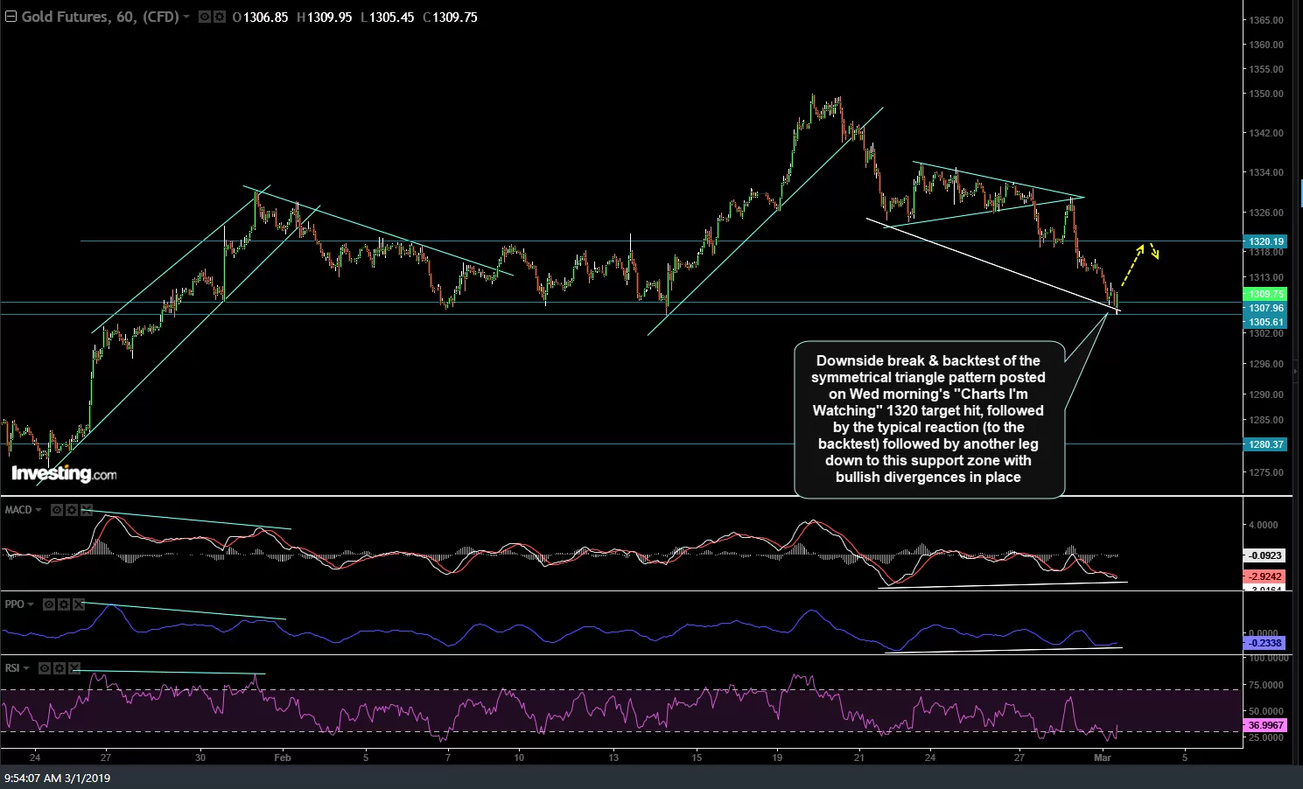The image size is (1303, 789).
Task: Toggle visibility of Gold Futures series
Action: tap(204, 17)
